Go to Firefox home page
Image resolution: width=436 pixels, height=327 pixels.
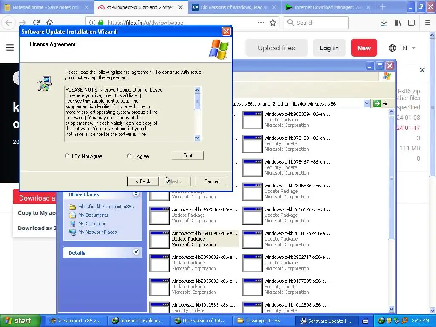[50, 23]
